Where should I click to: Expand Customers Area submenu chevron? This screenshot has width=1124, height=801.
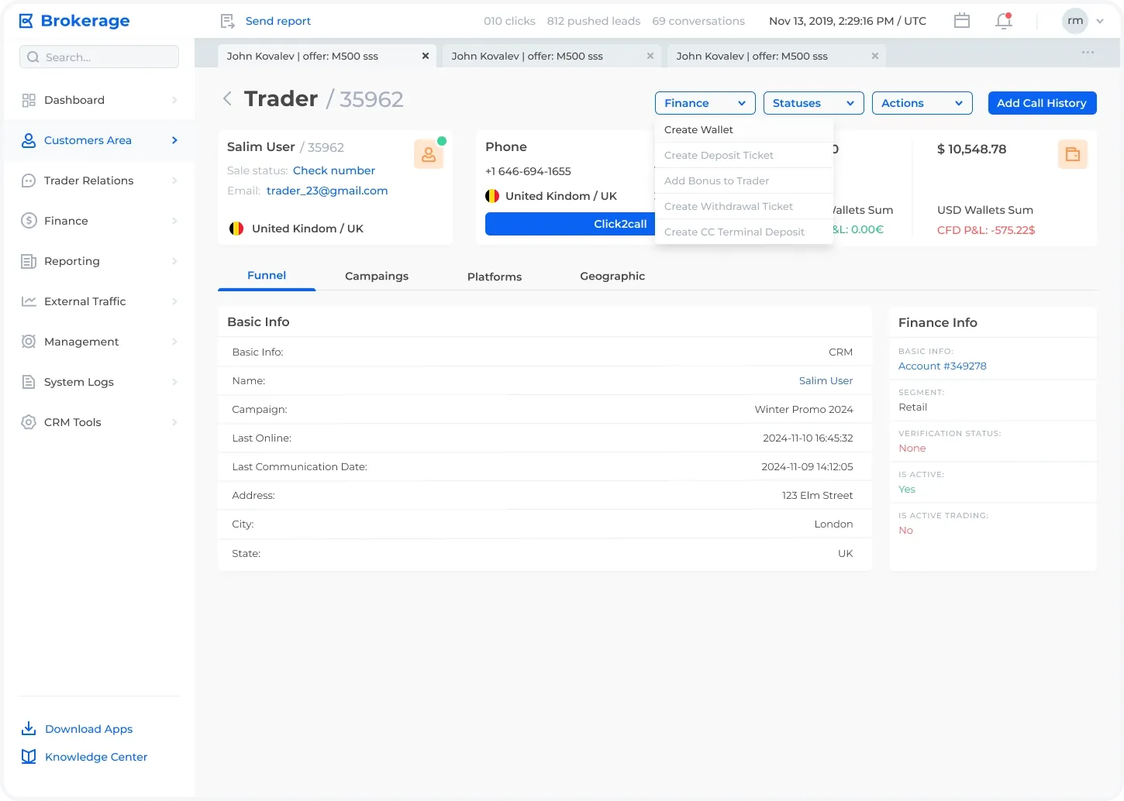[174, 140]
